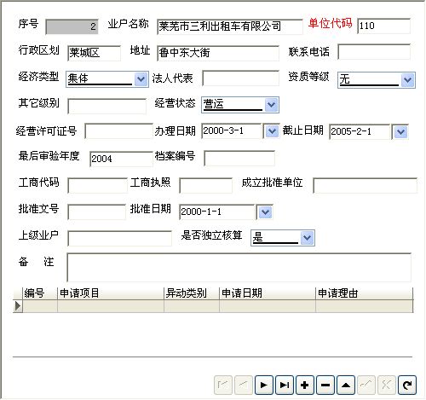Delete record with minus button
Image resolution: width=426 pixels, height=400 pixels.
pos(325,385)
